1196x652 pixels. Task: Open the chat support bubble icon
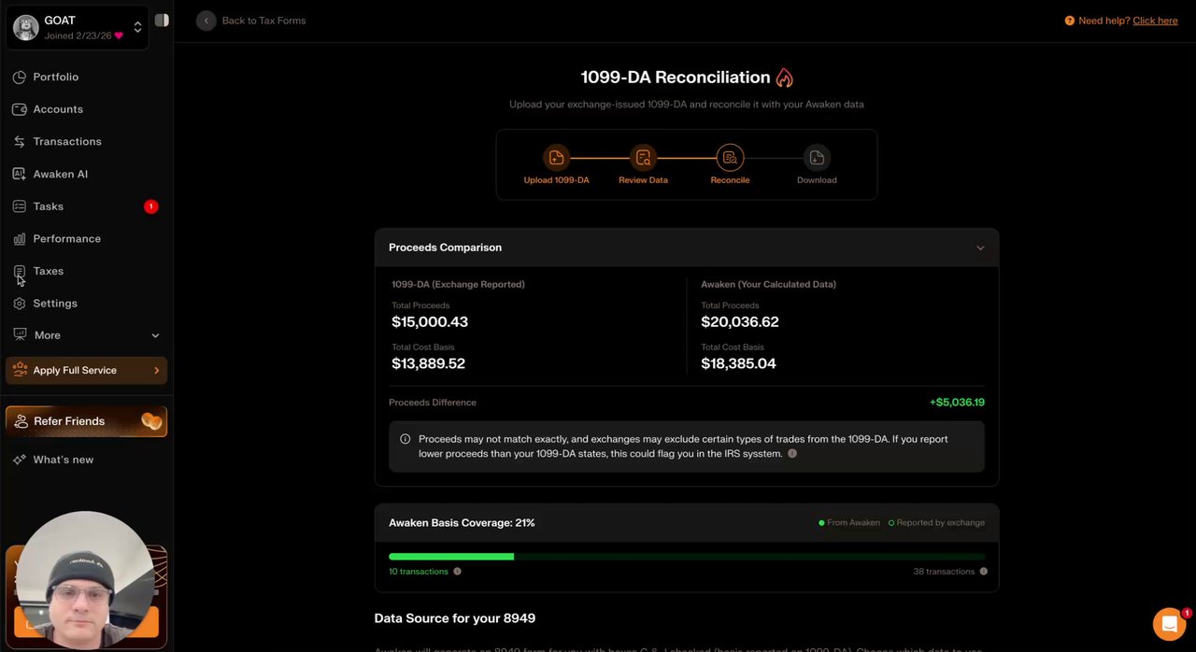(x=1169, y=623)
